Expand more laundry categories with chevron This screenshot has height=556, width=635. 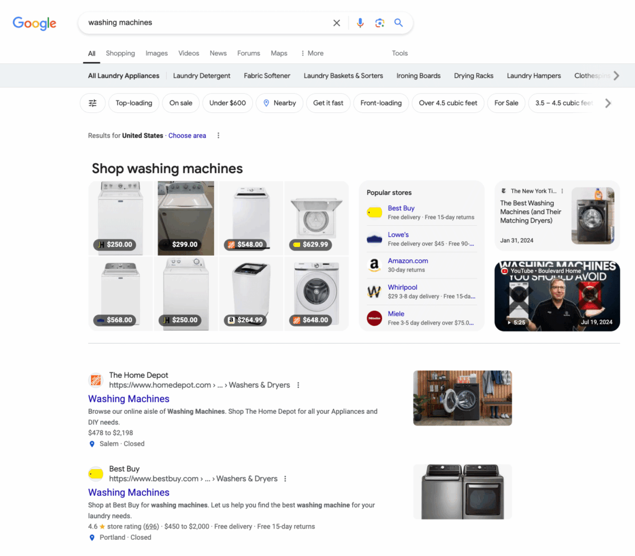(x=616, y=75)
